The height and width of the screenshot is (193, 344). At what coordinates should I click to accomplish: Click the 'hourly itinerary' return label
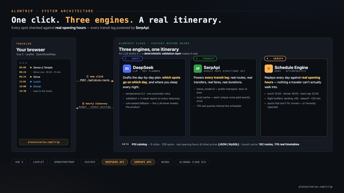pyautogui.click(x=95, y=104)
